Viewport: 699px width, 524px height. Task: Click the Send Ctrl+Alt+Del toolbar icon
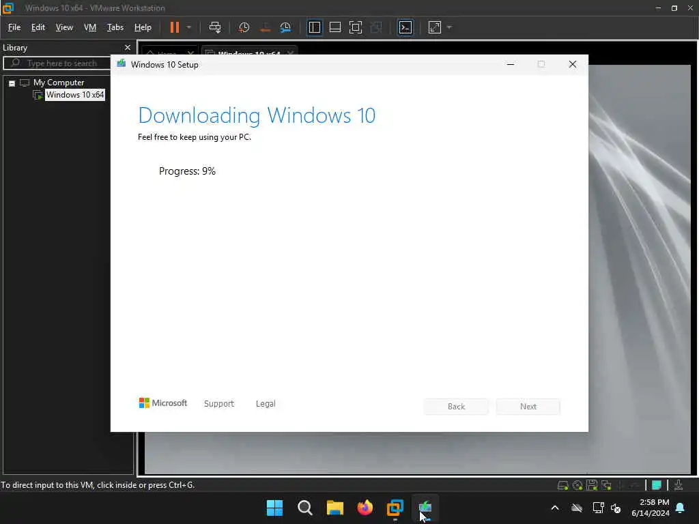coord(215,27)
